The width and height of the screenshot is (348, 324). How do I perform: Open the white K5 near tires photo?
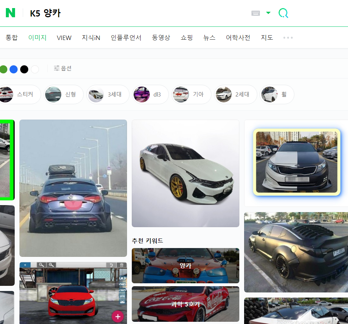[296, 311]
